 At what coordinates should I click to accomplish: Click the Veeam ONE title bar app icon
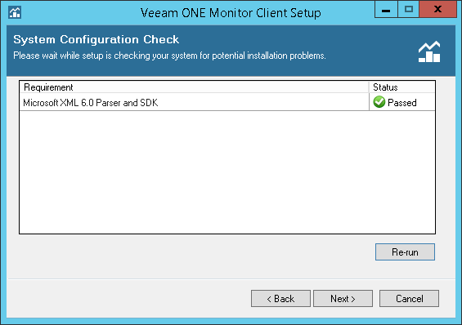[x=15, y=12]
